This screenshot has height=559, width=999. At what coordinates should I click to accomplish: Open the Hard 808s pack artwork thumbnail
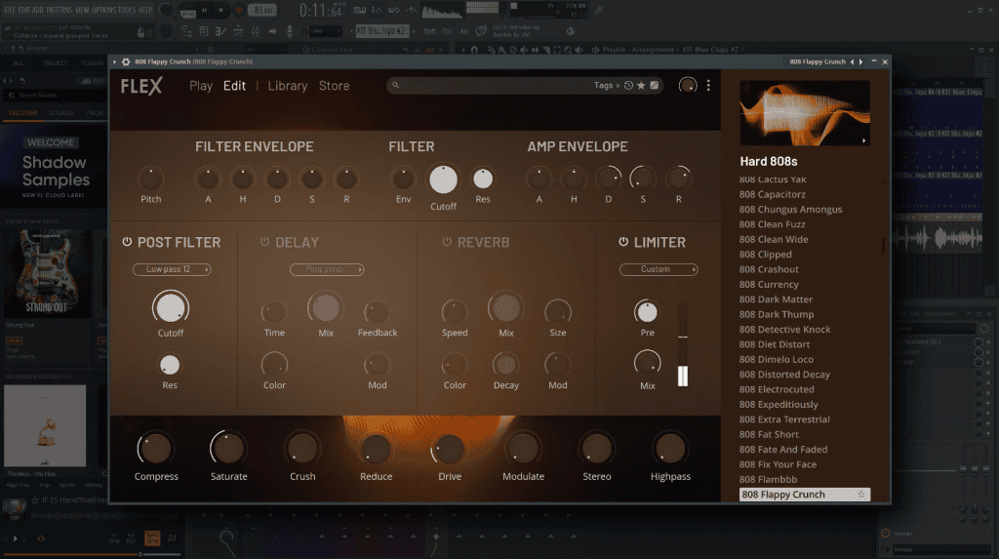(x=805, y=113)
